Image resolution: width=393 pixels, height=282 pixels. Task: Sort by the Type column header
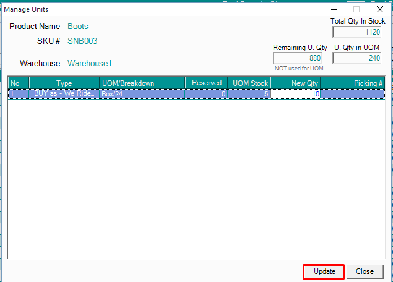pos(64,83)
